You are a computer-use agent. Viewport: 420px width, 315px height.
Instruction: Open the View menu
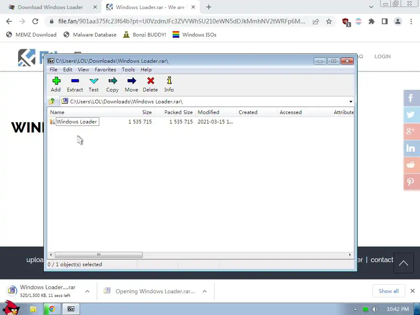[x=83, y=70]
